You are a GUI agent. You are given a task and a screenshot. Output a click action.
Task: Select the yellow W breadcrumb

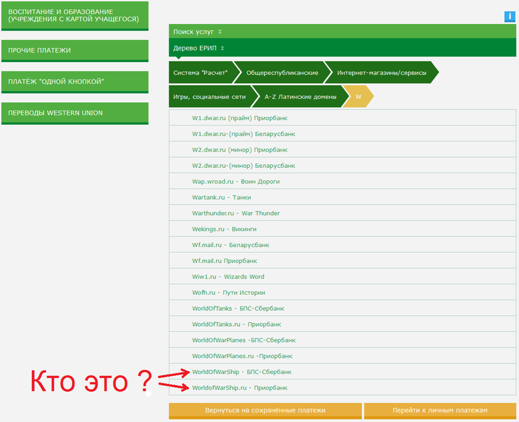coord(358,97)
